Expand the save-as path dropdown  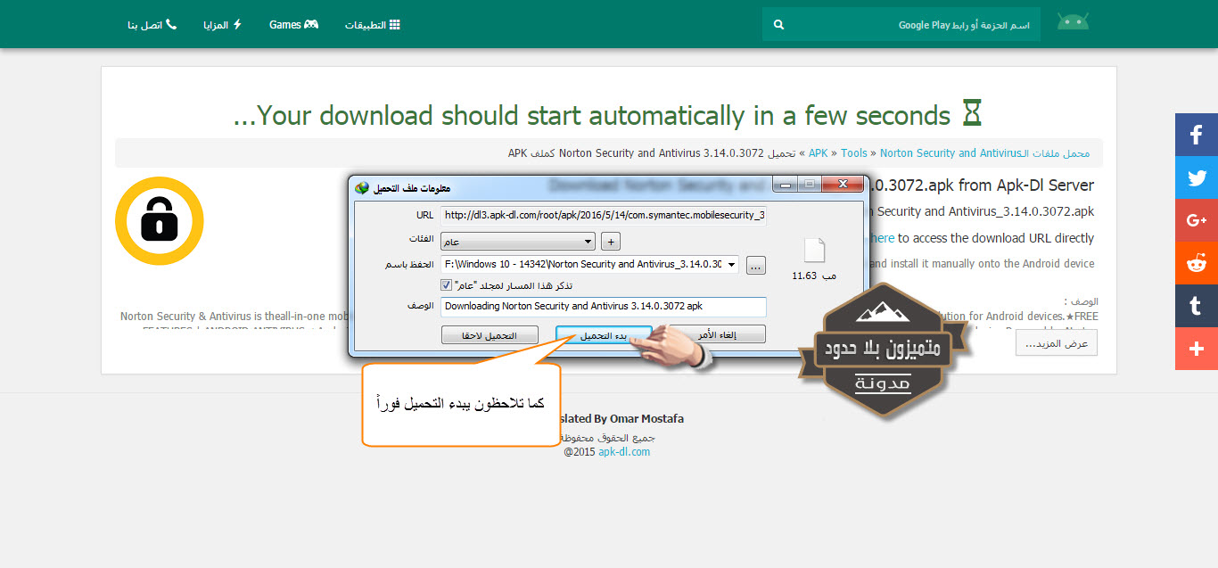[732, 264]
